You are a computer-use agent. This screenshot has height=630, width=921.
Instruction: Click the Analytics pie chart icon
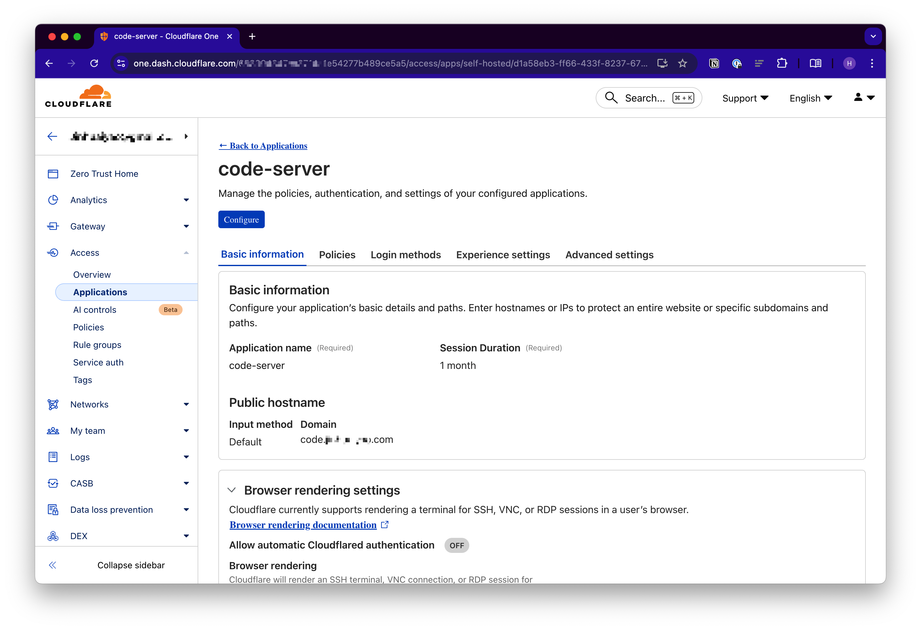click(x=53, y=200)
